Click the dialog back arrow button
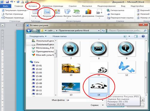The height and width of the screenshot is (111, 150). [29, 31]
